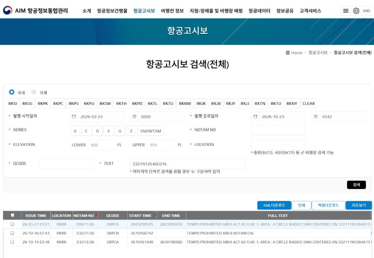
Task: Focus the UPPER elevation field
Action: (161, 145)
